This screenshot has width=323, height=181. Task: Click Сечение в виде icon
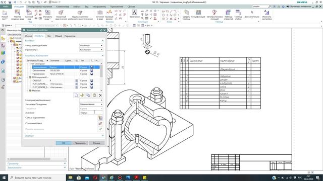(100, 15)
